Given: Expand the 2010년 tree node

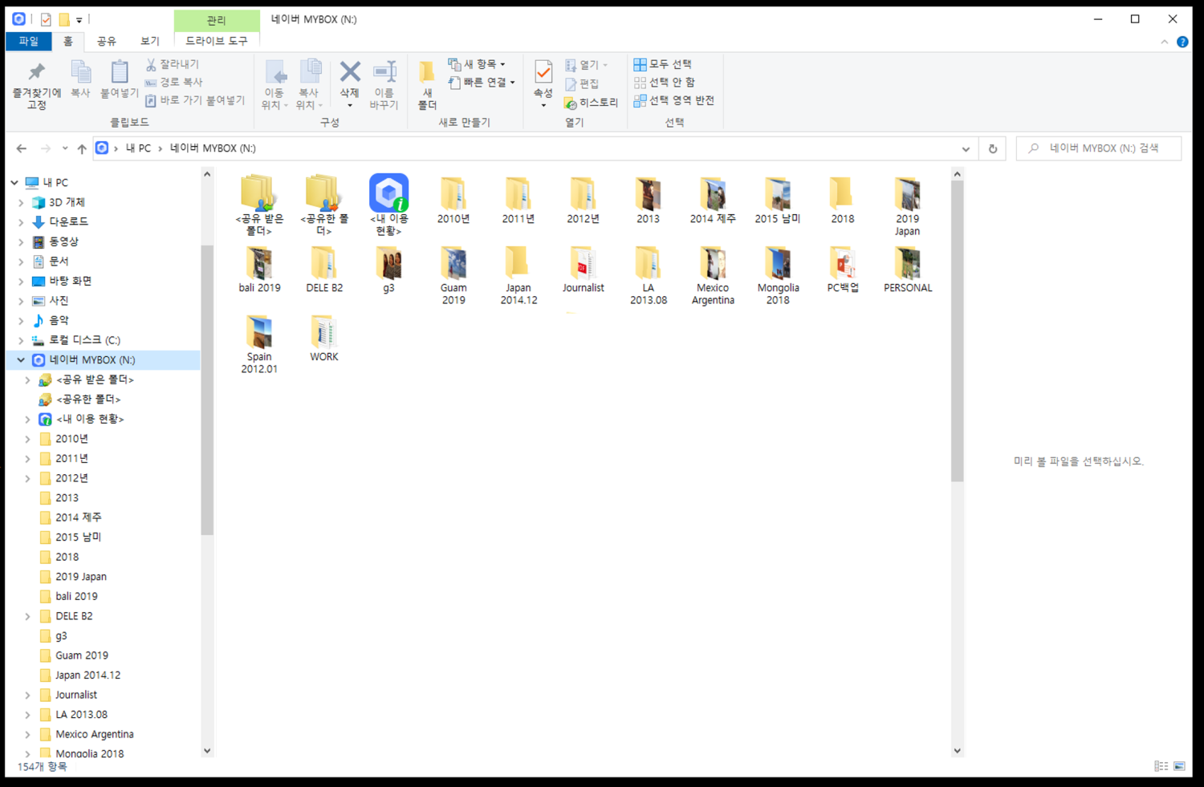Looking at the screenshot, I should point(28,439).
